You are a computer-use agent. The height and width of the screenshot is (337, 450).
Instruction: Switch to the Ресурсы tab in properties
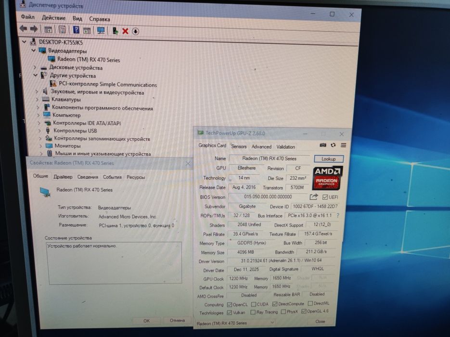point(136,177)
